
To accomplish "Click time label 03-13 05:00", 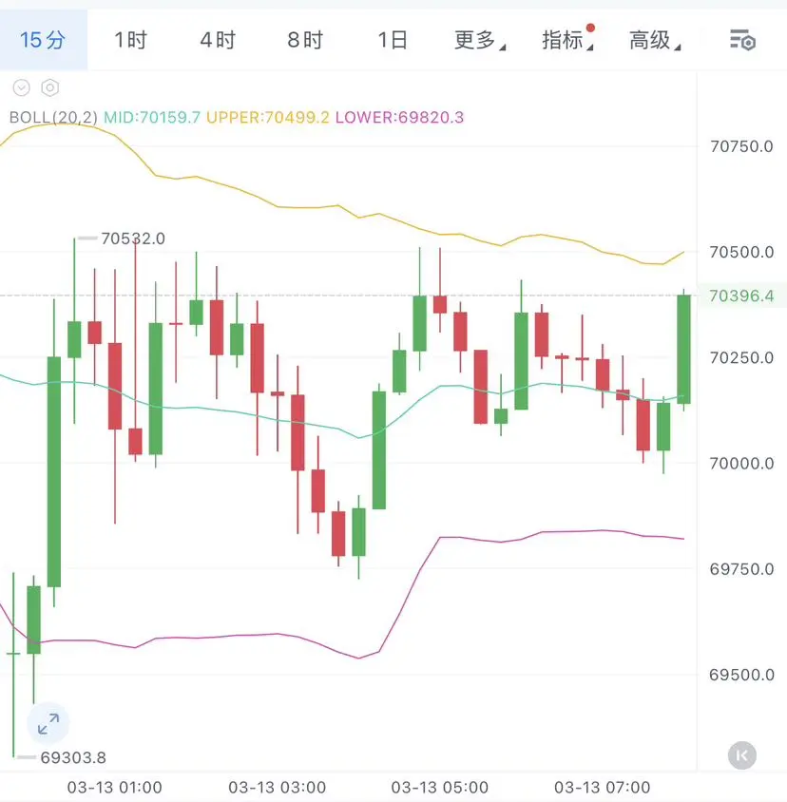I will point(440,787).
